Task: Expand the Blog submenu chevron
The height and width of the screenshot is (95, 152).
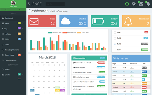Action: pos(23,28)
